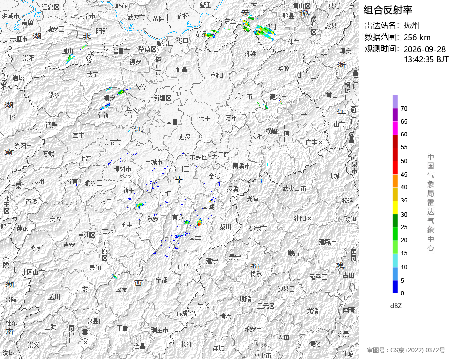Click the 于都 label on map

(x=122, y=328)
